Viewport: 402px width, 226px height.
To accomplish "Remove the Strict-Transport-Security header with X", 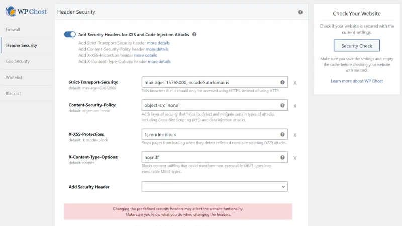I will pyautogui.click(x=295, y=83).
